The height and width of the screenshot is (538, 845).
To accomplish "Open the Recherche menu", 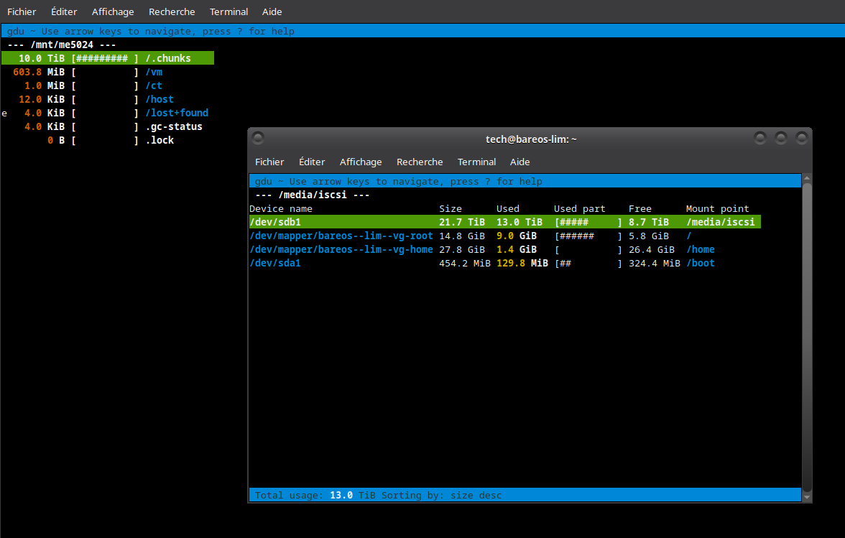I will click(420, 162).
